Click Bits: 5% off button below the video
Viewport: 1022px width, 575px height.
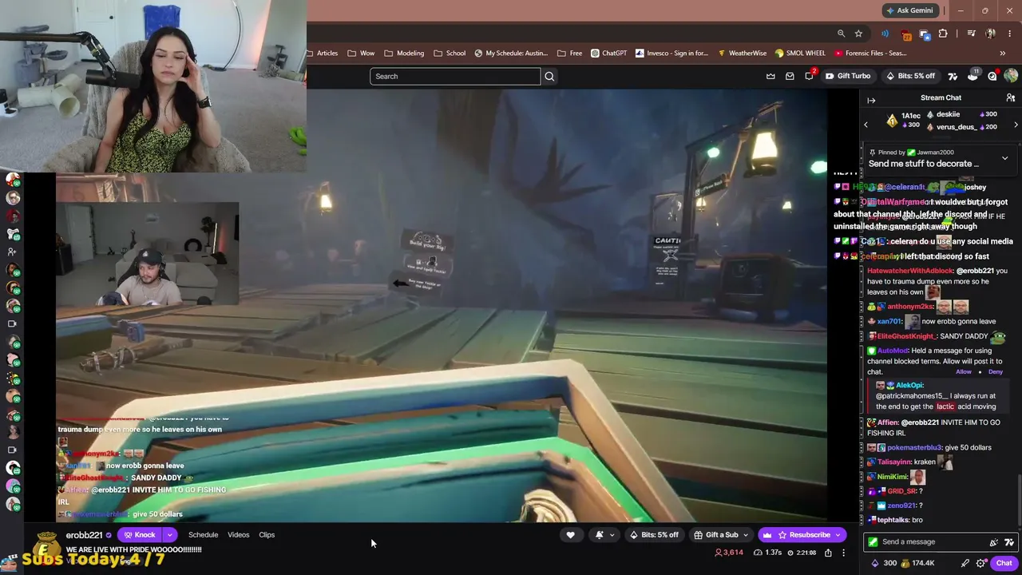click(654, 534)
